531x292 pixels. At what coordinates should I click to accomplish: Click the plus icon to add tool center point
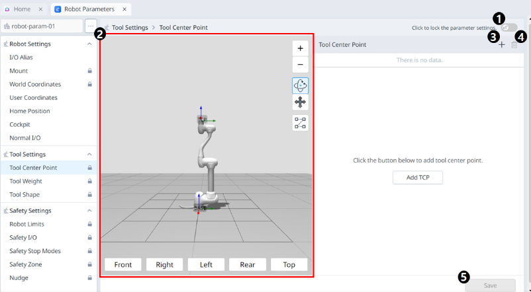(x=502, y=45)
